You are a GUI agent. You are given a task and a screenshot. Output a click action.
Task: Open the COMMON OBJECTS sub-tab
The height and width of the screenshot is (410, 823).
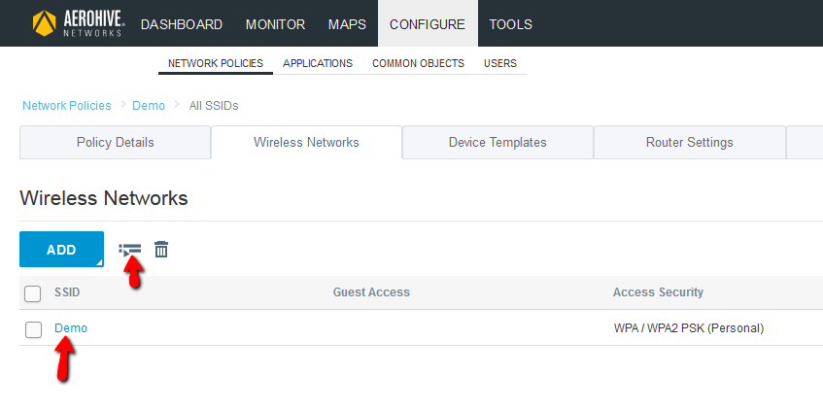click(419, 63)
